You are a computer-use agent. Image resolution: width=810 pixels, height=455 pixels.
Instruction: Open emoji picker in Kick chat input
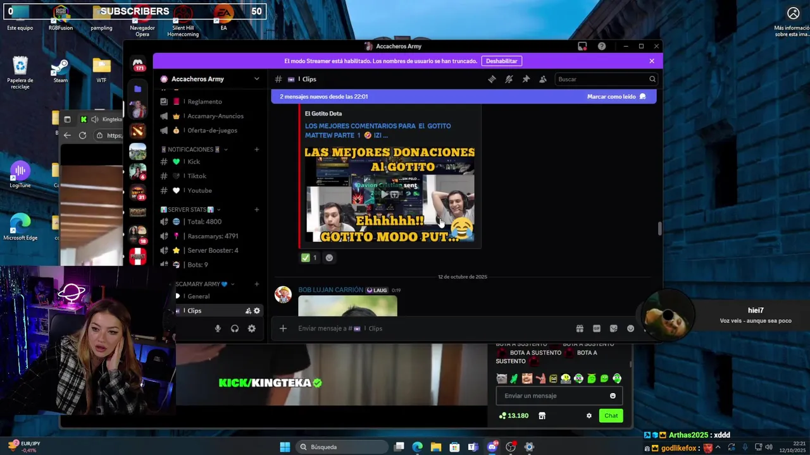click(x=613, y=396)
